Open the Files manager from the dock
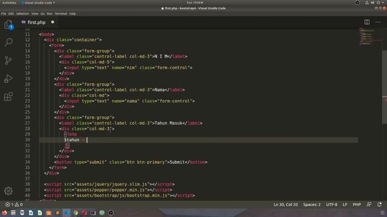This screenshot has width=387, height=217. coord(13,213)
